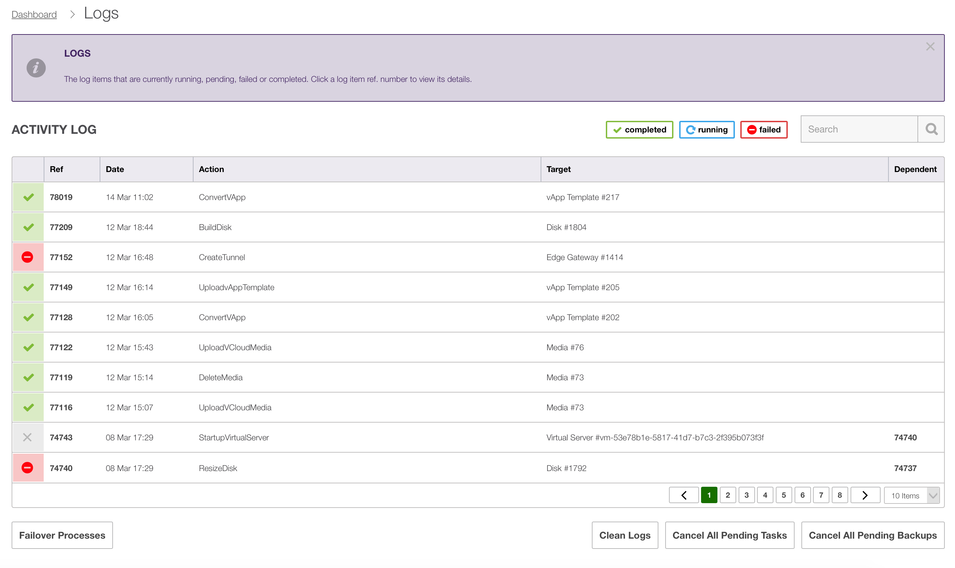Viewport: 955px width, 568px height.
Task: Toggle the running filter
Action: point(706,129)
